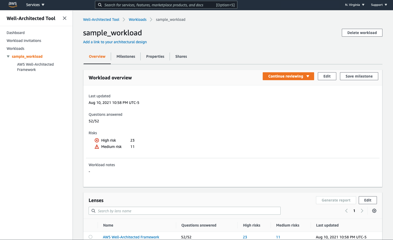Open Workloads in the side navigation
The height and width of the screenshot is (240, 393).
pyautogui.click(x=16, y=49)
